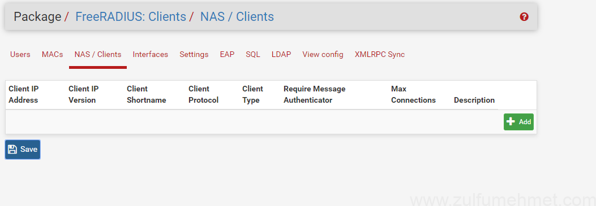Open the red help question mark icon
Image resolution: width=596 pixels, height=206 pixels.
[524, 17]
